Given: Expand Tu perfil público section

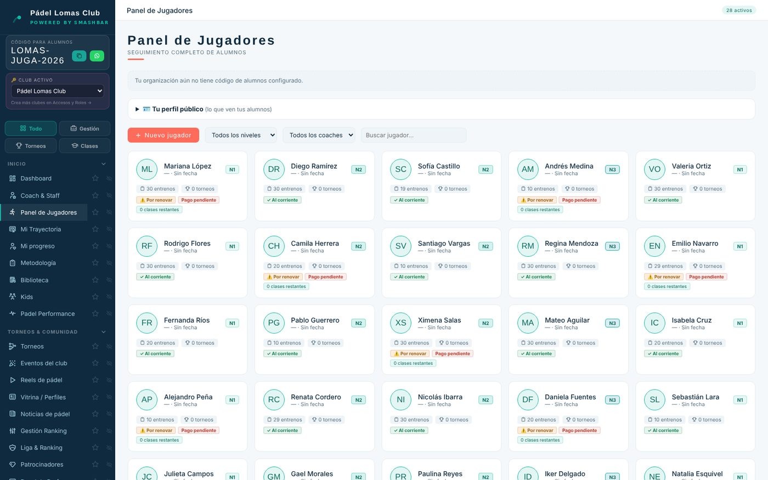Looking at the screenshot, I should tap(441, 109).
